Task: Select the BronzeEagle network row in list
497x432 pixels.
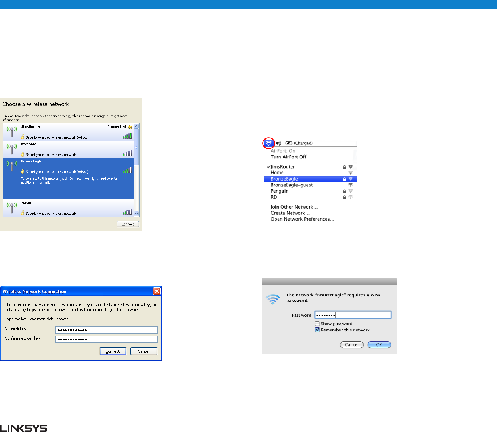Action: click(68, 178)
